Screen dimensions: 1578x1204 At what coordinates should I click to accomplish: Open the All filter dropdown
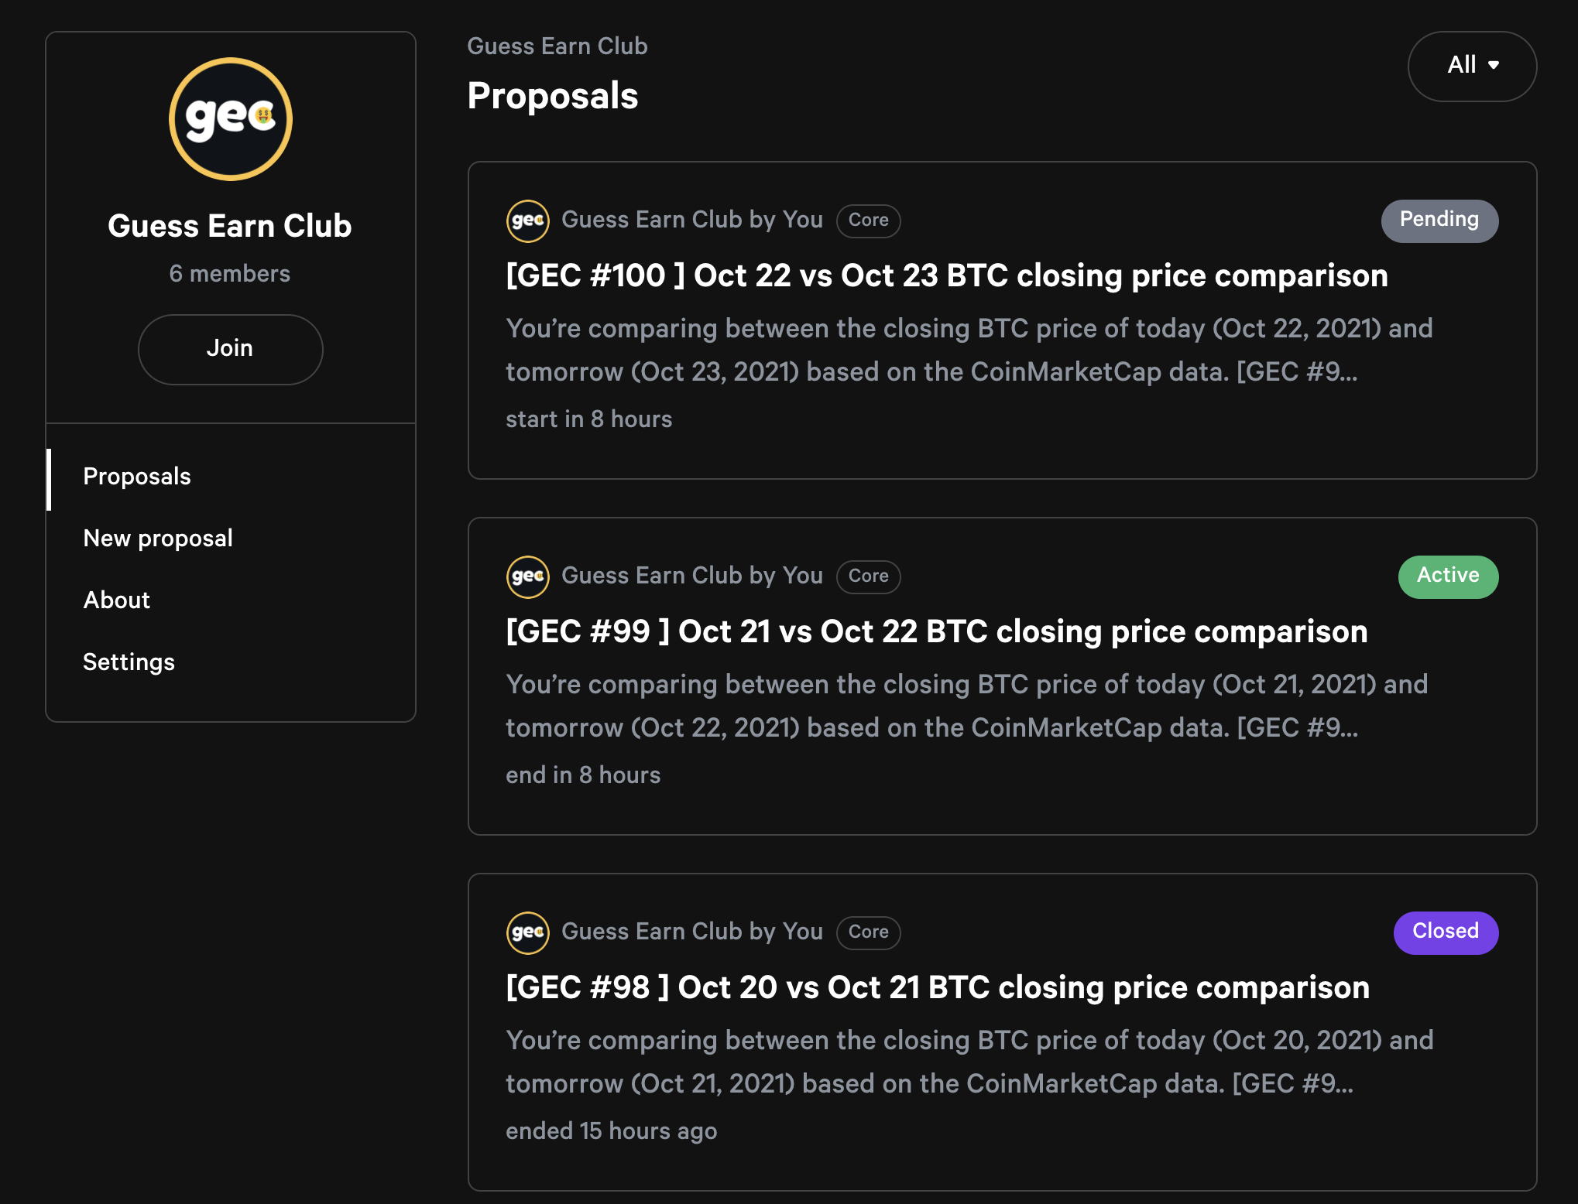click(x=1471, y=66)
